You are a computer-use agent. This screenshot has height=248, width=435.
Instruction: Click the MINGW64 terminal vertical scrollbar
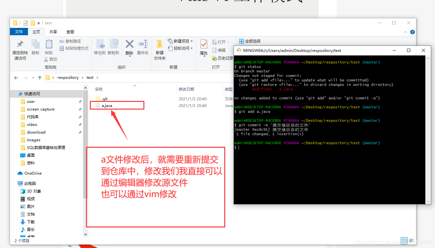coord(428,129)
